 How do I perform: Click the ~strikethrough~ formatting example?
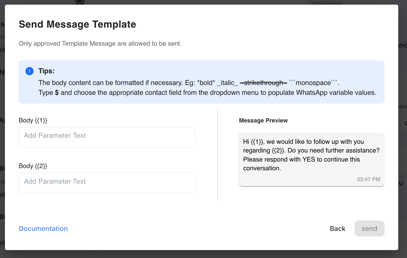tap(263, 83)
